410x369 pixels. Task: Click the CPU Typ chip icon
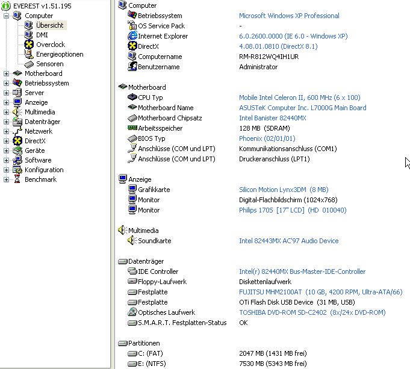tap(132, 98)
